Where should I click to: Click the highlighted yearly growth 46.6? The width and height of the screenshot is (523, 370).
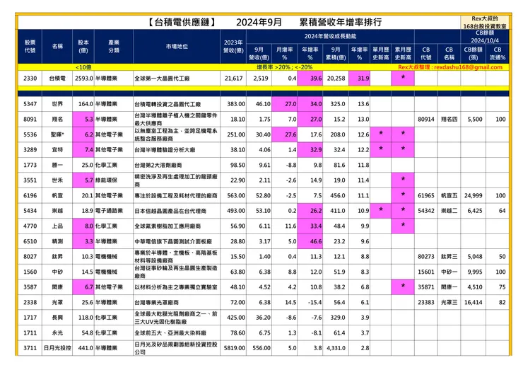[x=310, y=241]
